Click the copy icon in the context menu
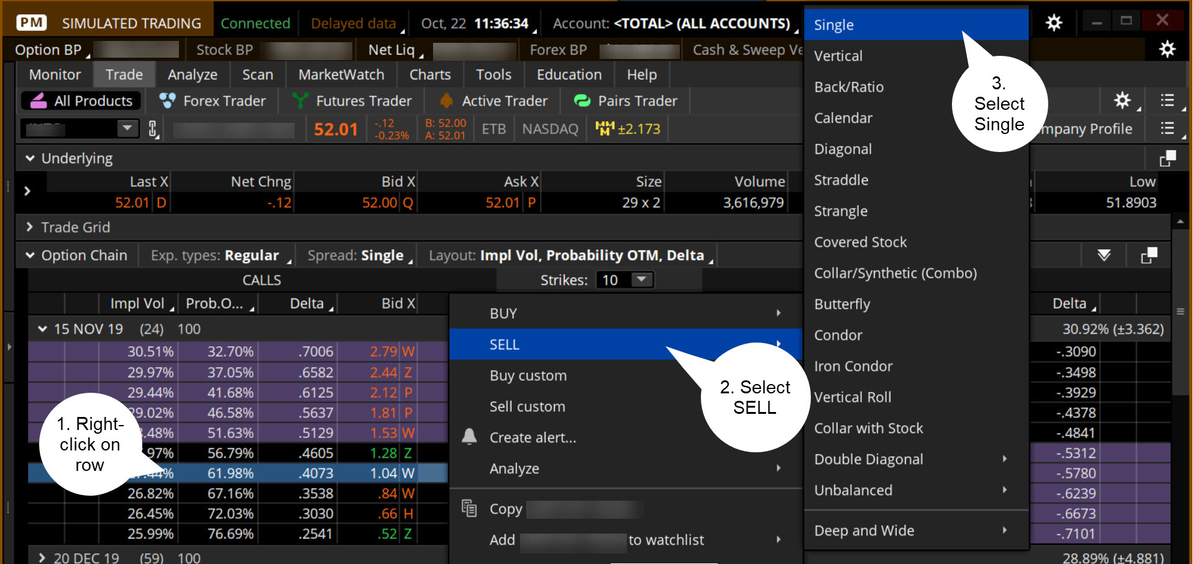This screenshot has height=564, width=1193. (468, 508)
